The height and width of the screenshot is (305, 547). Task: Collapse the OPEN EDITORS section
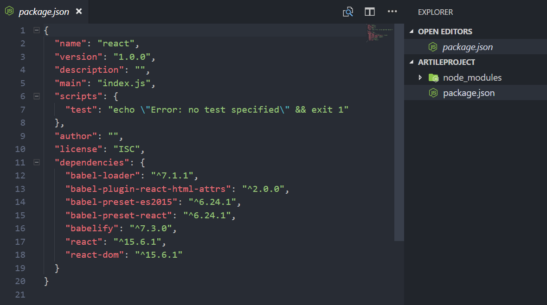click(411, 32)
